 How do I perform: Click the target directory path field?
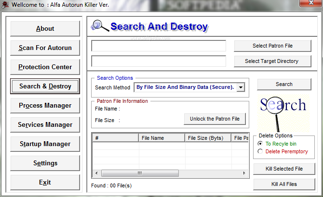point(159,61)
